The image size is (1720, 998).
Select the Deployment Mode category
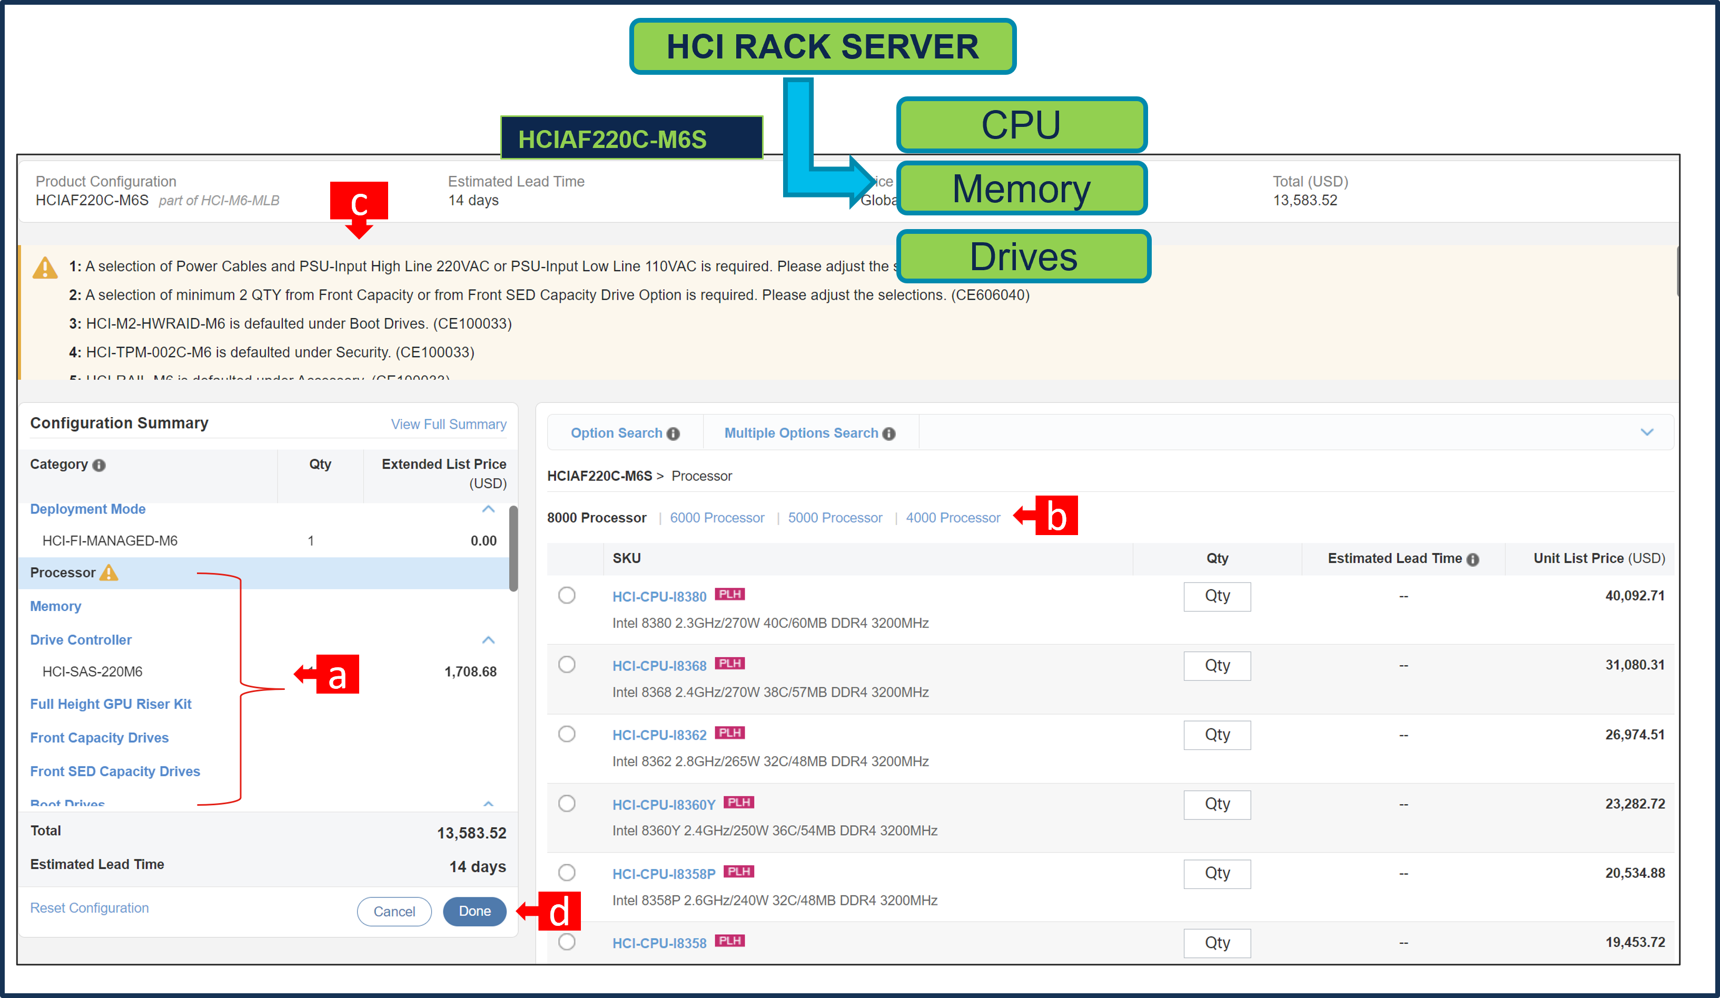tap(87, 509)
